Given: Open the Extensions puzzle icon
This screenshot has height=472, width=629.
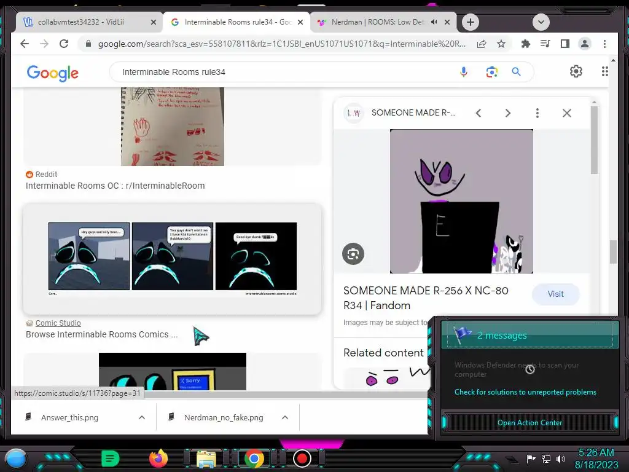Looking at the screenshot, I should 526,44.
